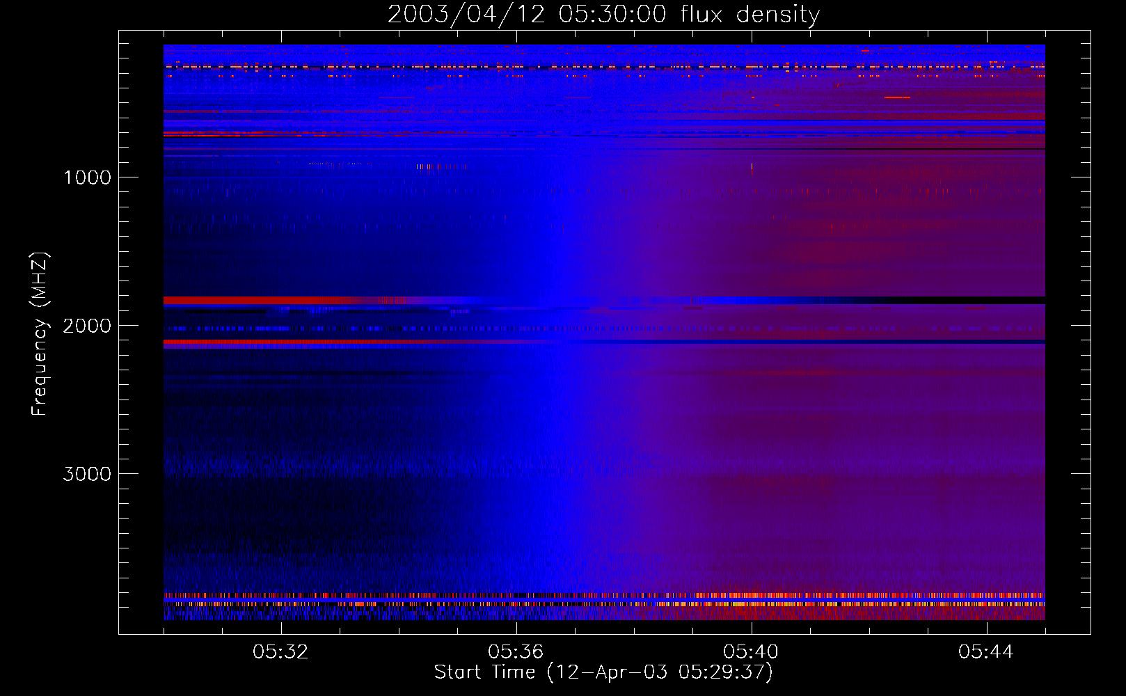The height and width of the screenshot is (696, 1126).
Task: Click the plot title '2003/04/12 05:30:00 flux density'
Action: 603,15
